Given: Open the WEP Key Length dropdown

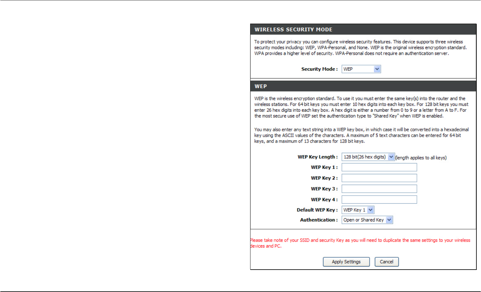Looking at the screenshot, I should pyautogui.click(x=368, y=157).
